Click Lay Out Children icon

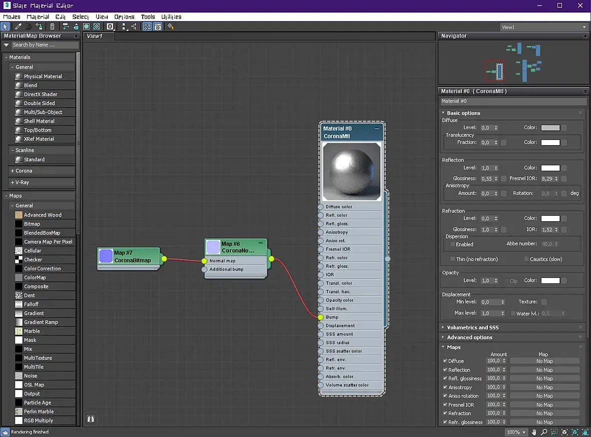pyautogui.click(x=134, y=27)
